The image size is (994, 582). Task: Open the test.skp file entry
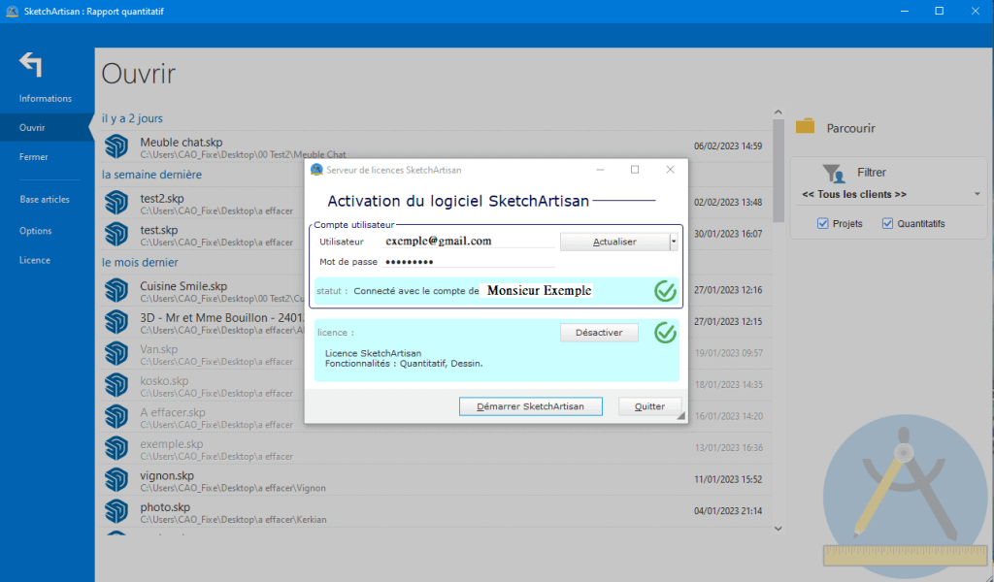pyautogui.click(x=436, y=235)
